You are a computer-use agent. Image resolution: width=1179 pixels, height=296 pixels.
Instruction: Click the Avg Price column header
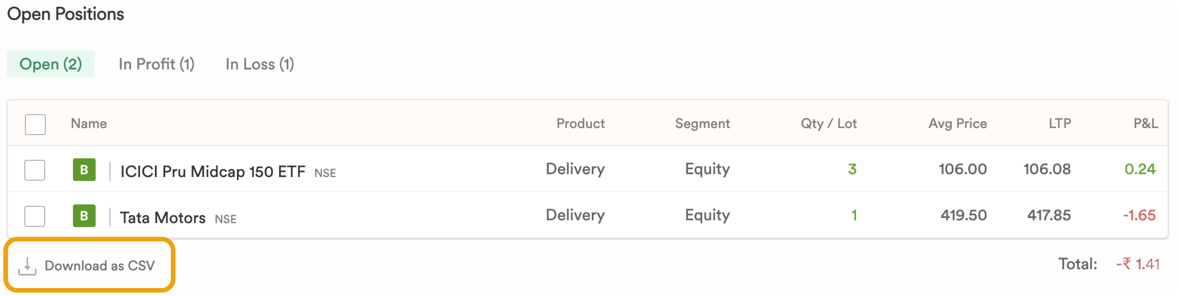[x=957, y=124]
